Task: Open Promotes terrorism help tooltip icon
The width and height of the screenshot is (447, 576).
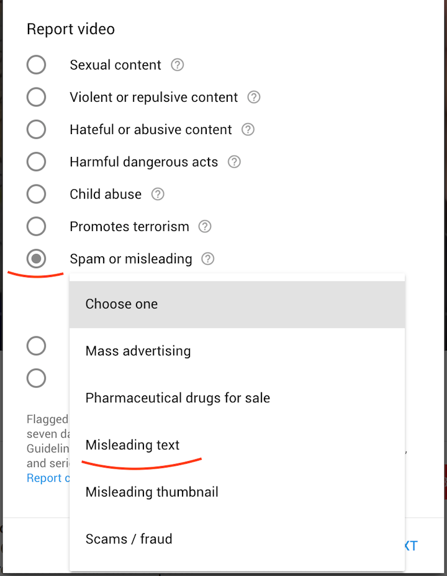Action: (205, 227)
